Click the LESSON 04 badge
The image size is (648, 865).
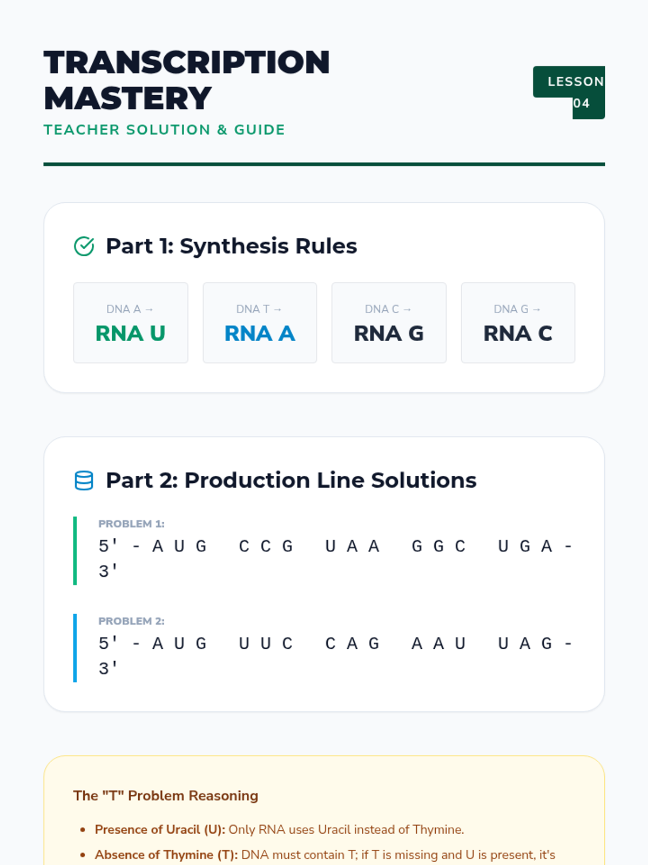569,92
